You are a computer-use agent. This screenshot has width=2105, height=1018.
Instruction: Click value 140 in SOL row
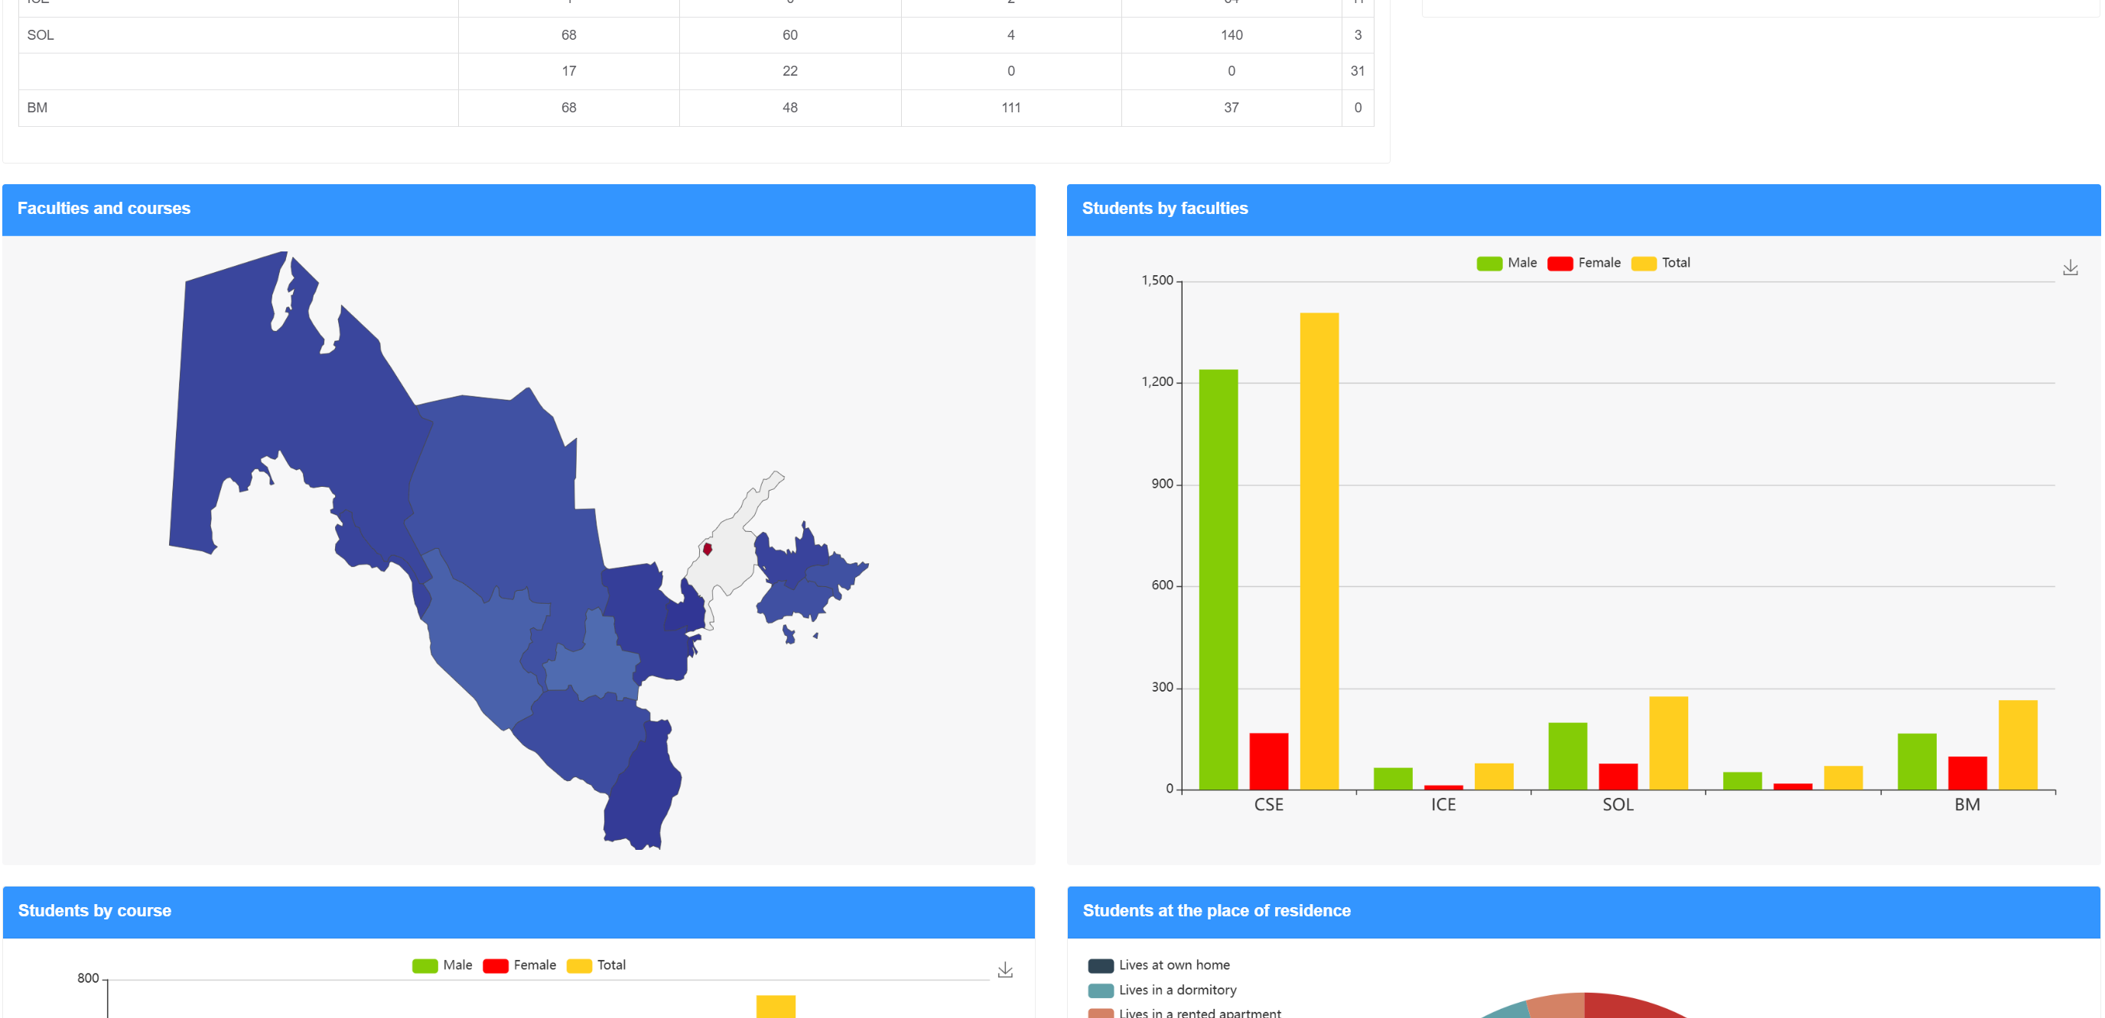1231,35
